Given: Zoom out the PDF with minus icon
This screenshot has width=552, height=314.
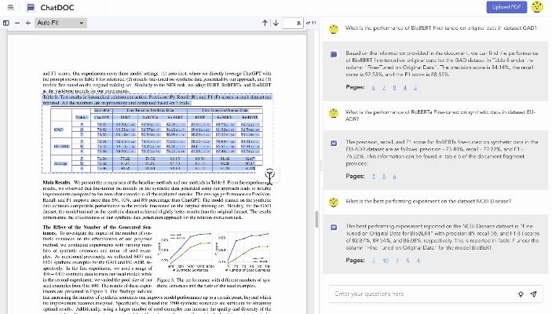Looking at the screenshot, I should point(17,23).
